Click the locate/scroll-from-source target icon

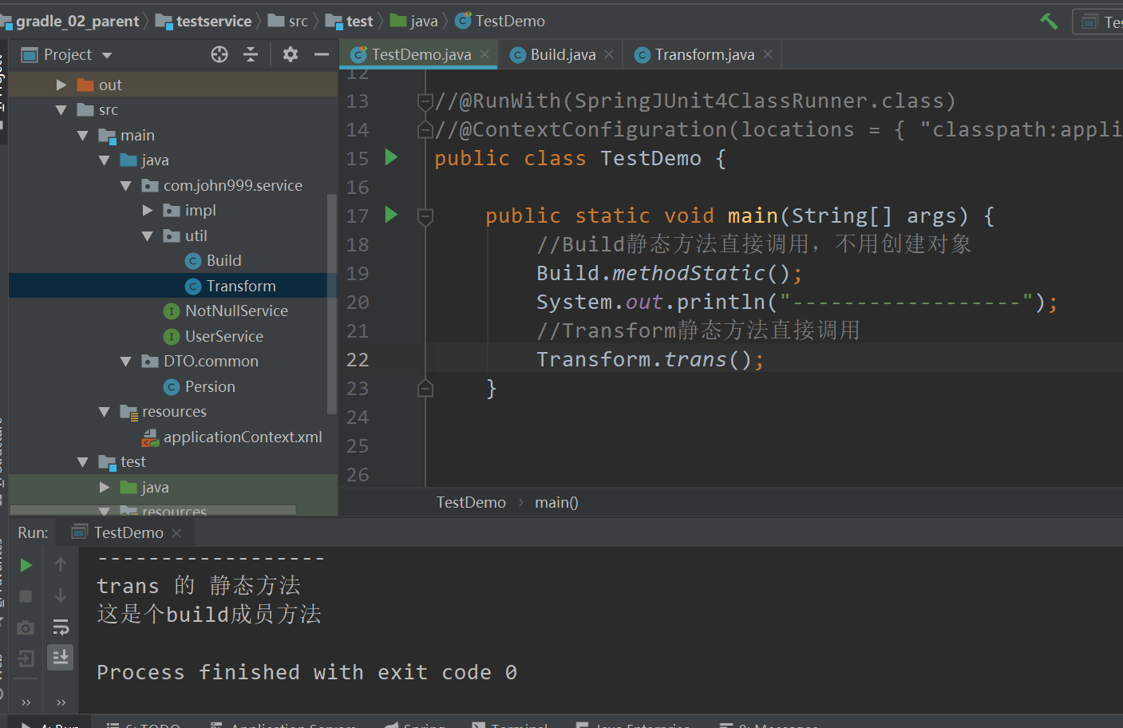(219, 54)
